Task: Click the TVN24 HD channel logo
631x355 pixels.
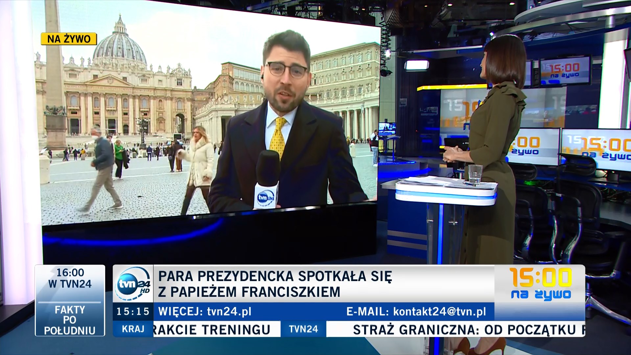Action: coord(133,283)
